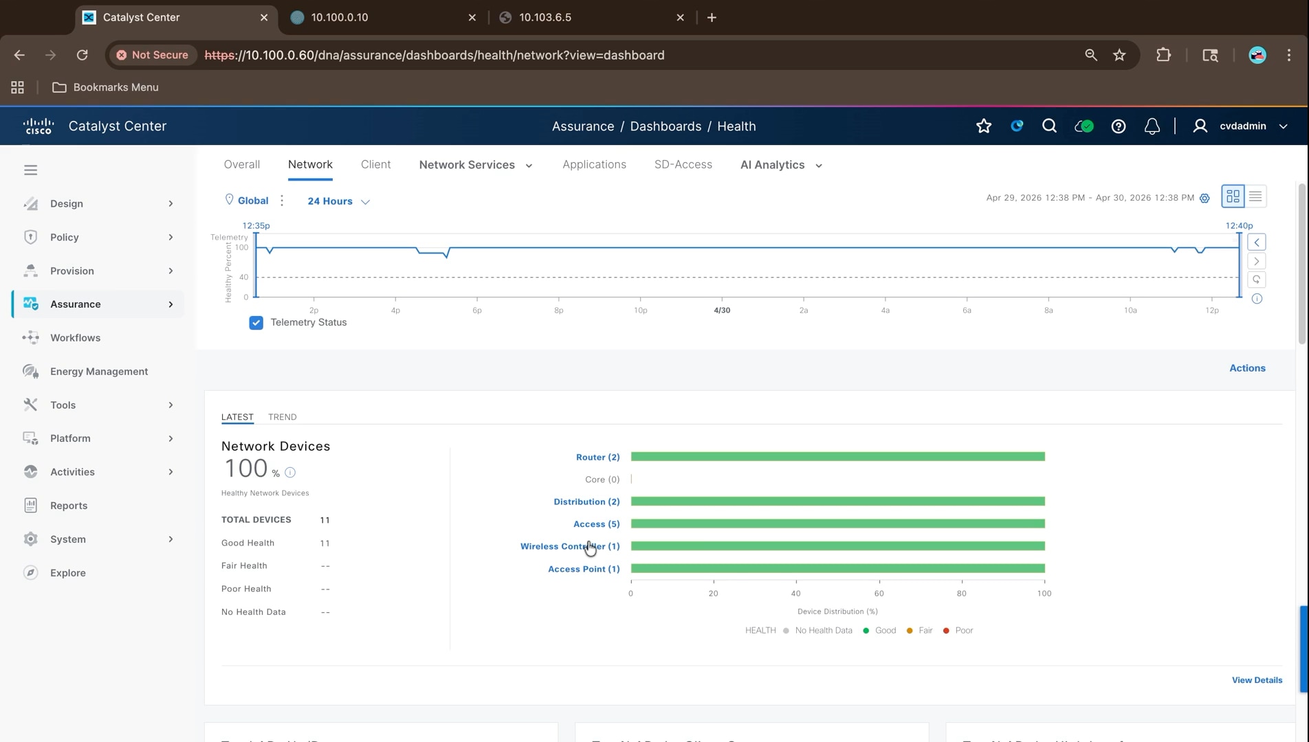Screen dimensions: 1309x742
Task: Expand the 24 Hours time range dropdown
Action: [x=338, y=201]
